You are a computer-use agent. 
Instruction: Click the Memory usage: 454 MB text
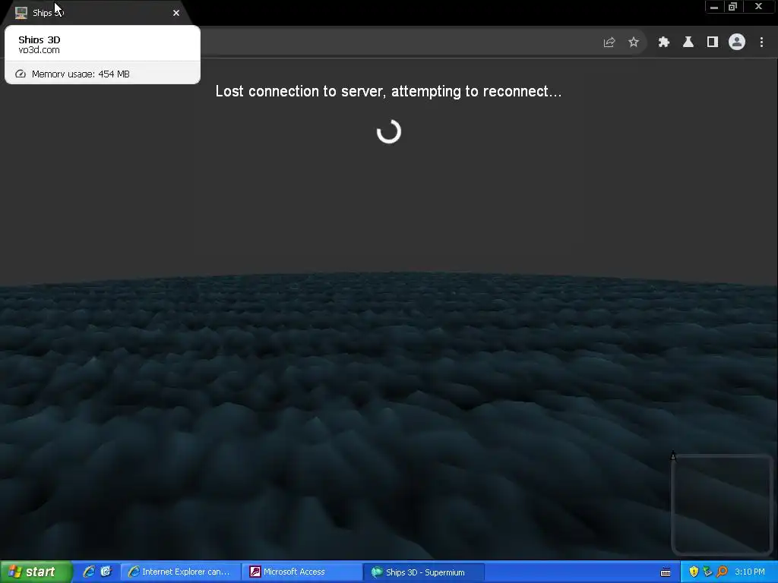tap(81, 74)
